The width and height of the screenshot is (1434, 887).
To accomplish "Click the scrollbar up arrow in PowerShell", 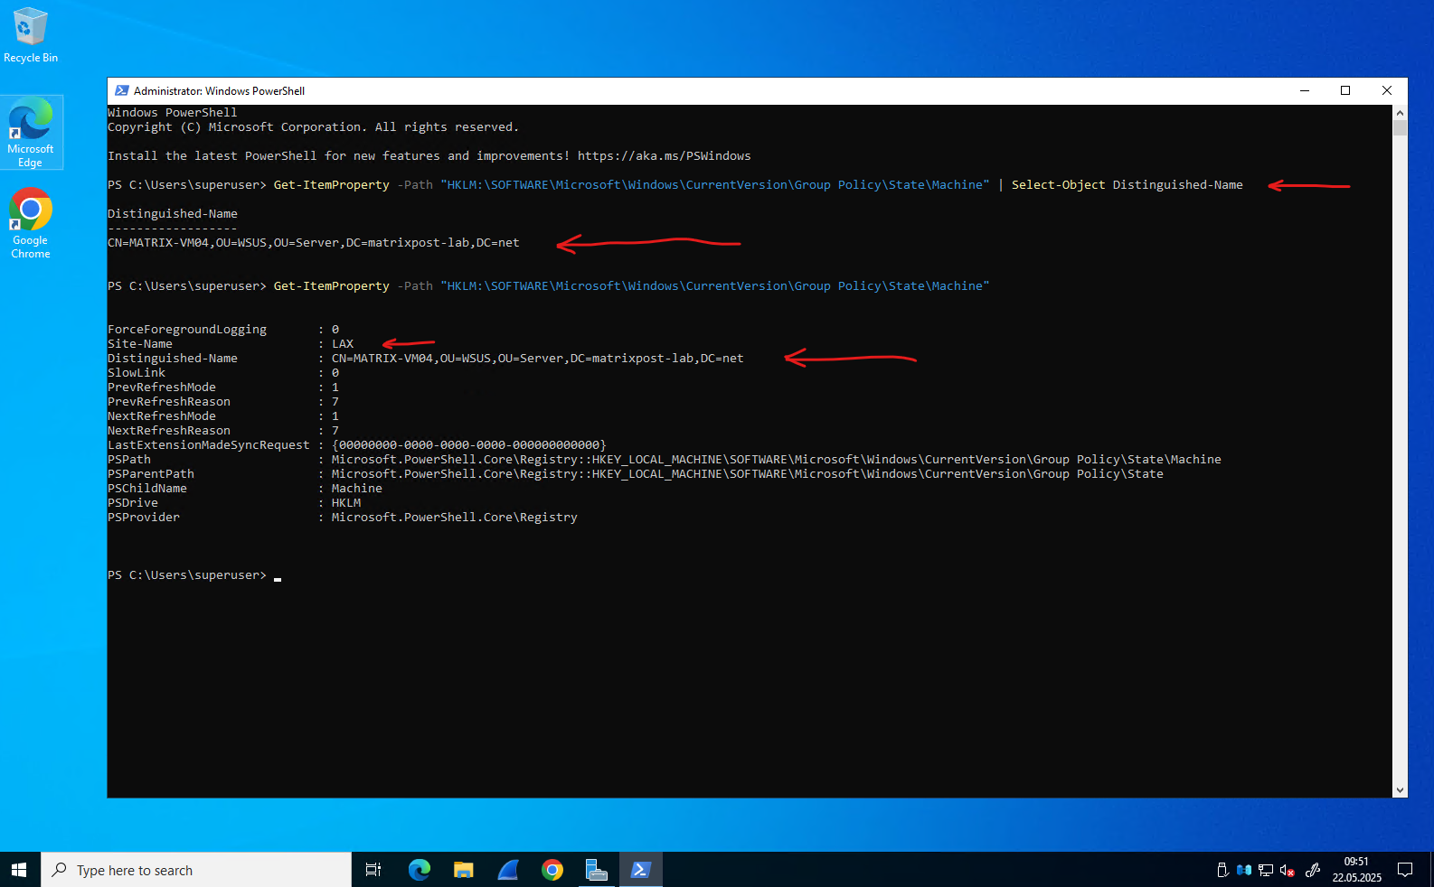I will point(1400,113).
